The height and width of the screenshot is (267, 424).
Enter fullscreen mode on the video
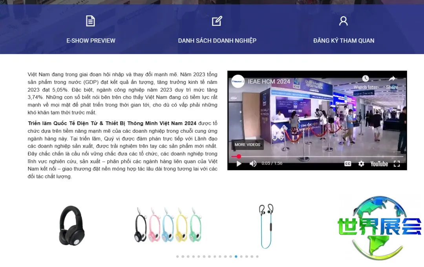click(x=397, y=164)
